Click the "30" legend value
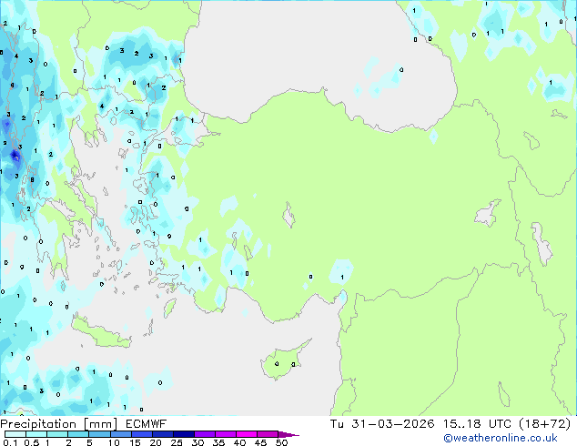This screenshot has width=577, height=446. [x=197, y=442]
